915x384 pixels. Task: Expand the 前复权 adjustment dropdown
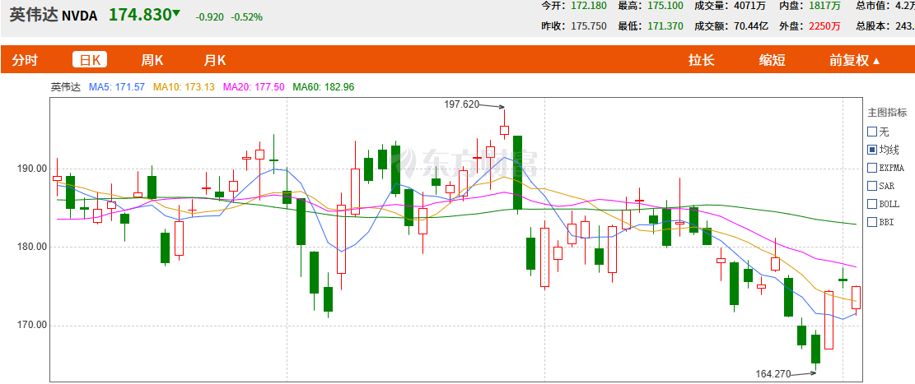(855, 60)
